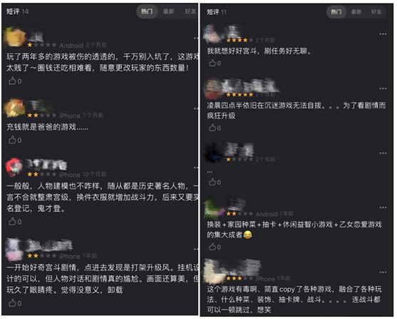Open more options for 这个游戏有毒啊 review

(x=383, y=273)
